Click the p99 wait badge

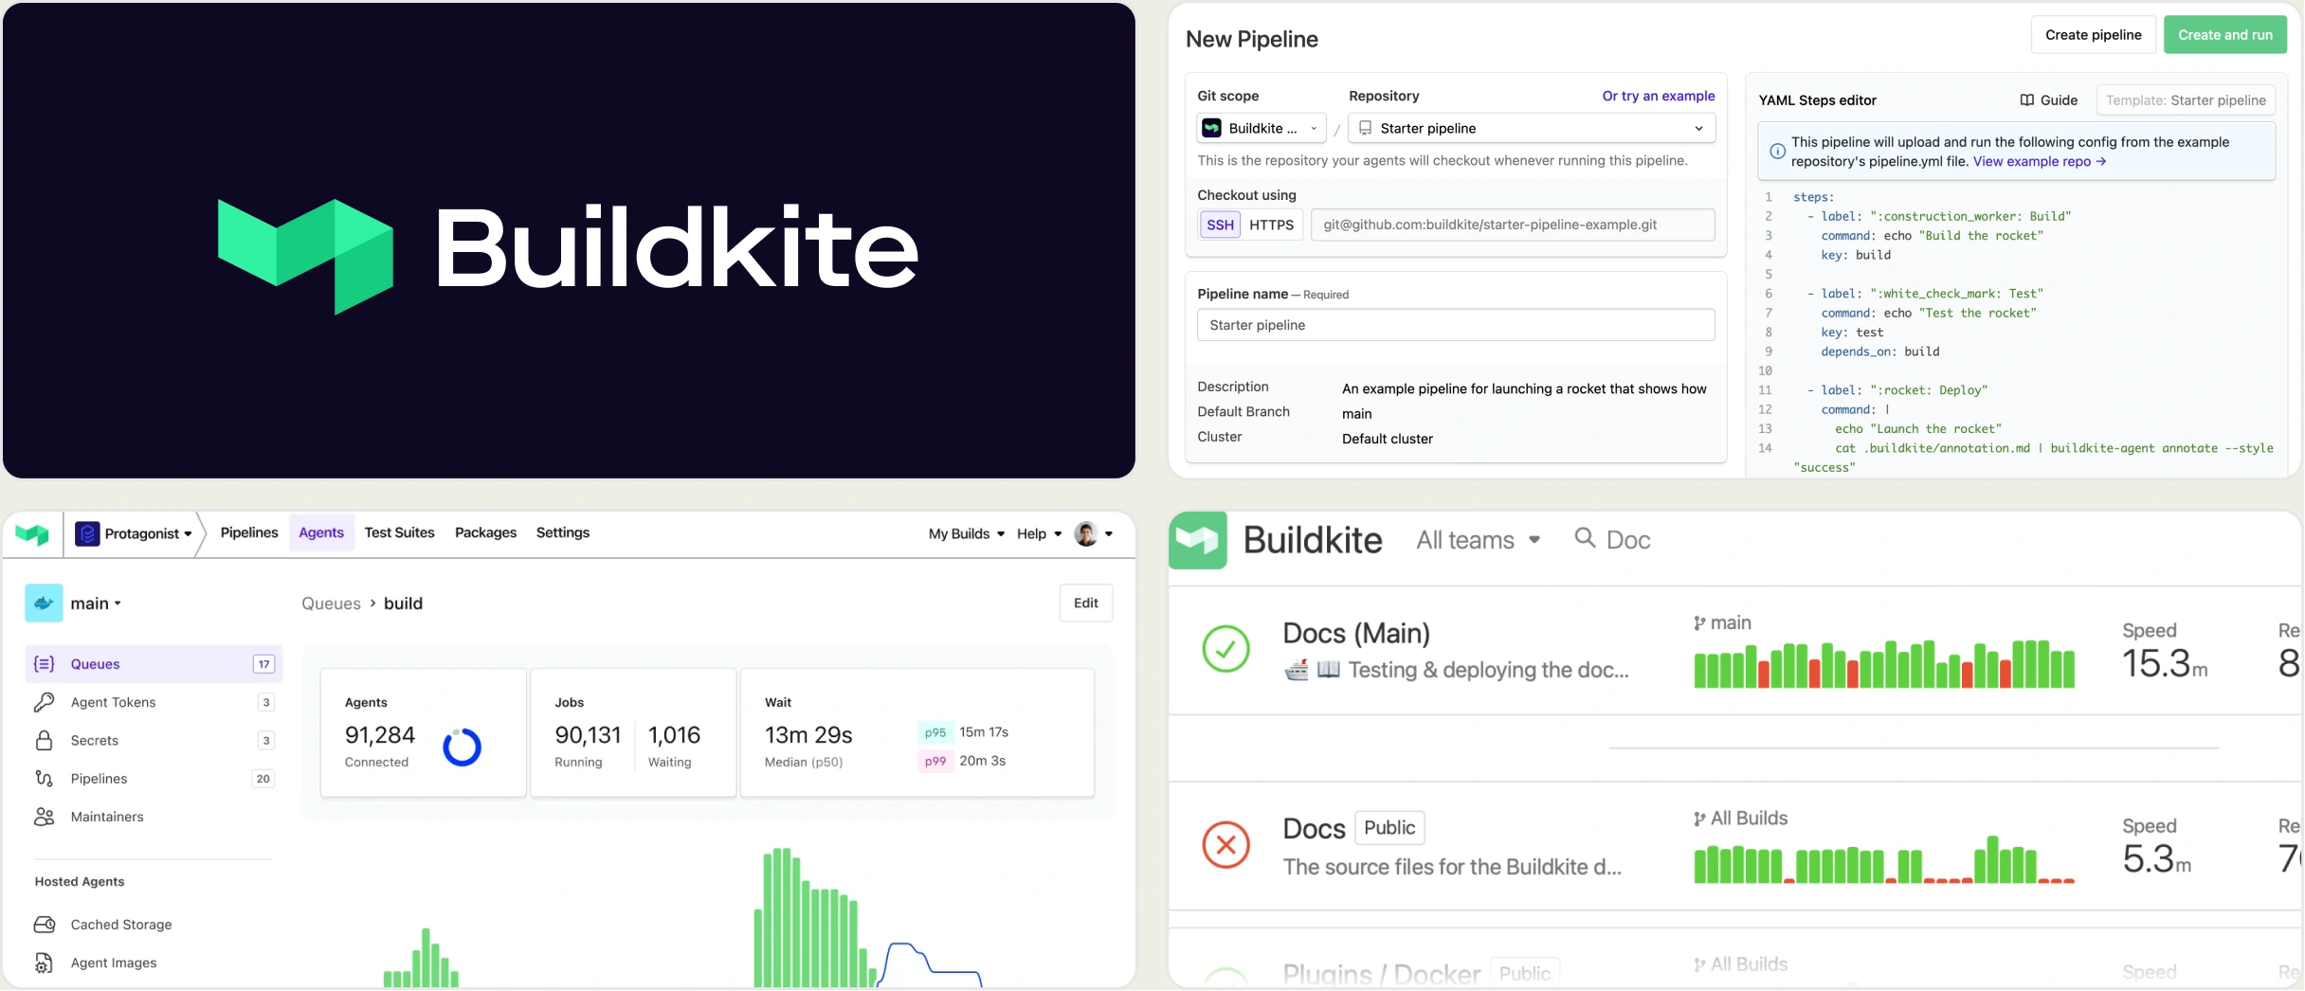point(935,761)
